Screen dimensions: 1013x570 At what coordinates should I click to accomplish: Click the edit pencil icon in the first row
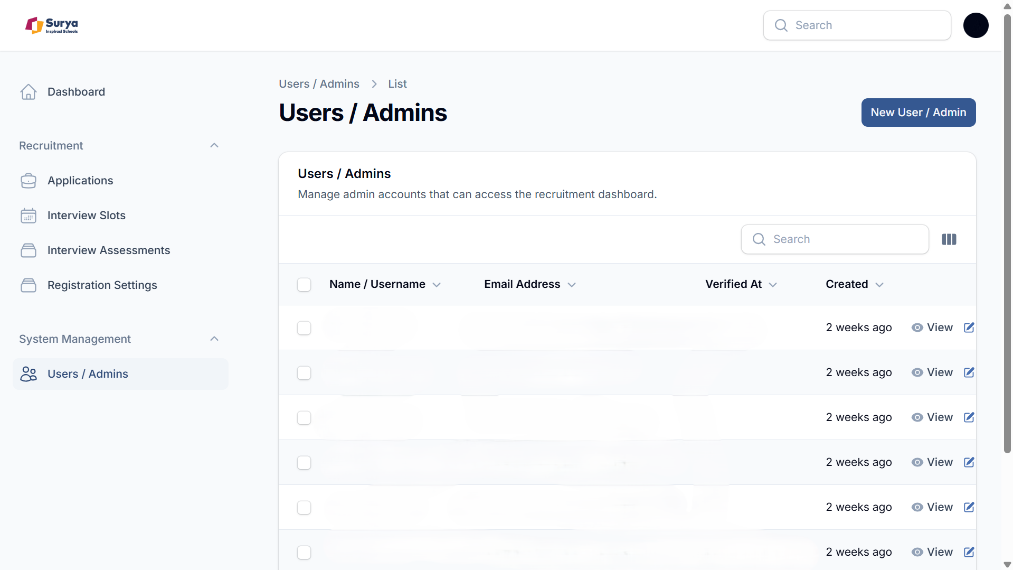coord(969,328)
